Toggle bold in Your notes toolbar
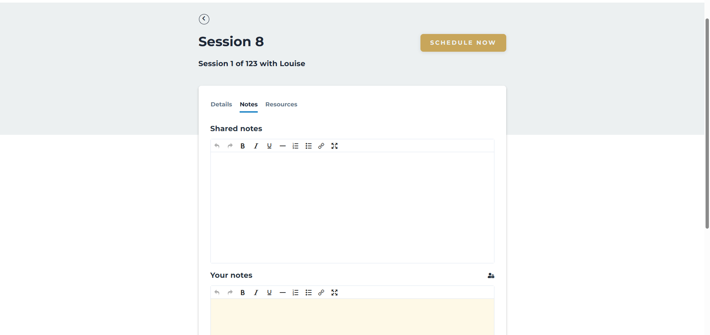710x335 pixels. tap(243, 293)
